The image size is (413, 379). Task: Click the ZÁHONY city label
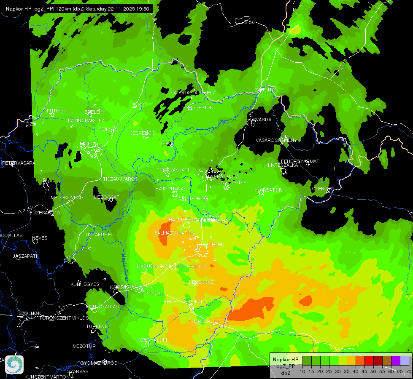click(265, 90)
